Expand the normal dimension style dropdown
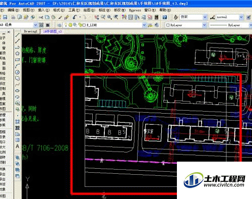This screenshot has height=199, width=252. [x=241, y=17]
